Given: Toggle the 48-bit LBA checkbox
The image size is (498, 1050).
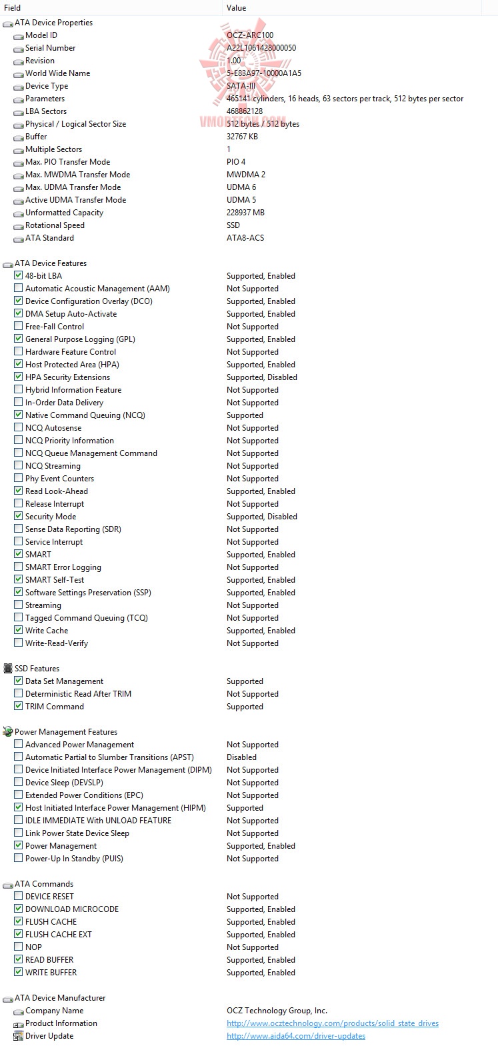Looking at the screenshot, I should (19, 275).
